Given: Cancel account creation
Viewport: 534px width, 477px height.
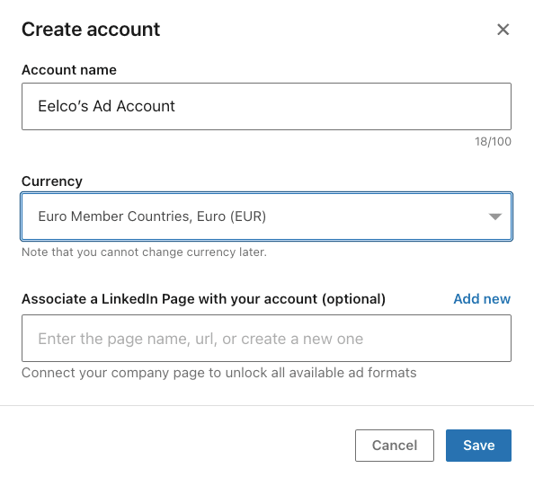Looking at the screenshot, I should tap(395, 446).
